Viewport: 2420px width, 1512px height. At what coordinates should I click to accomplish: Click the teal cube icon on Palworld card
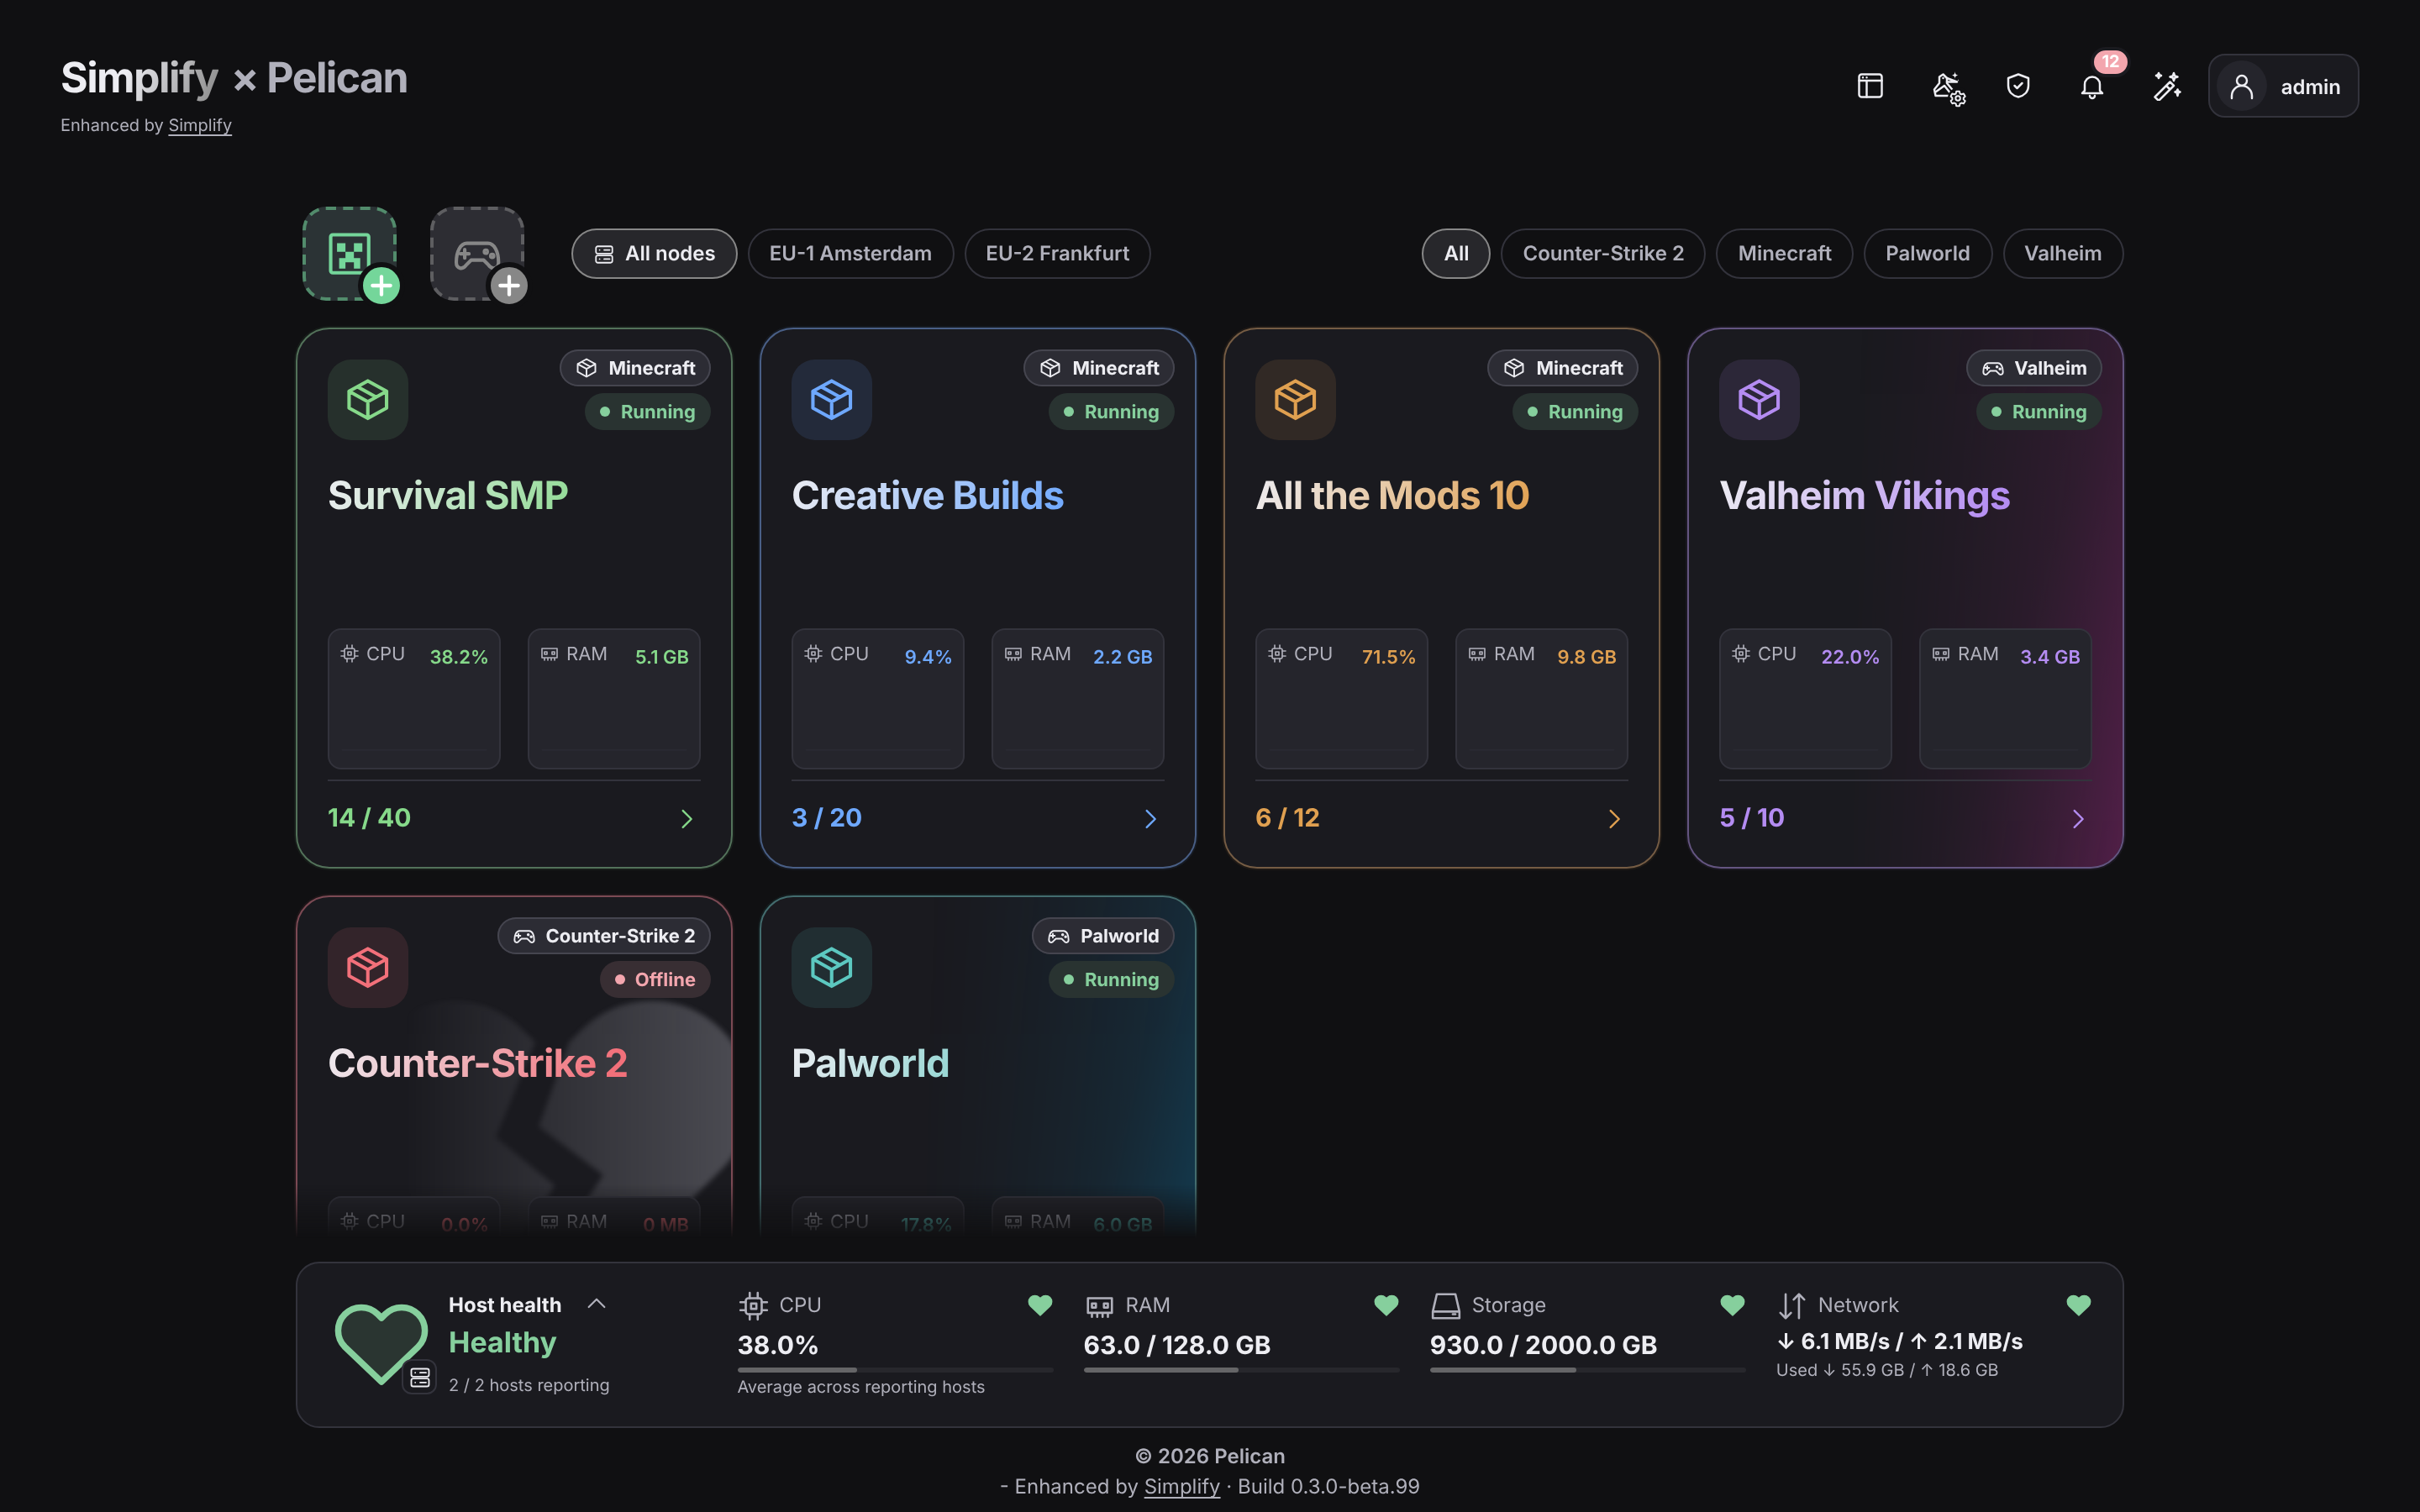click(832, 967)
